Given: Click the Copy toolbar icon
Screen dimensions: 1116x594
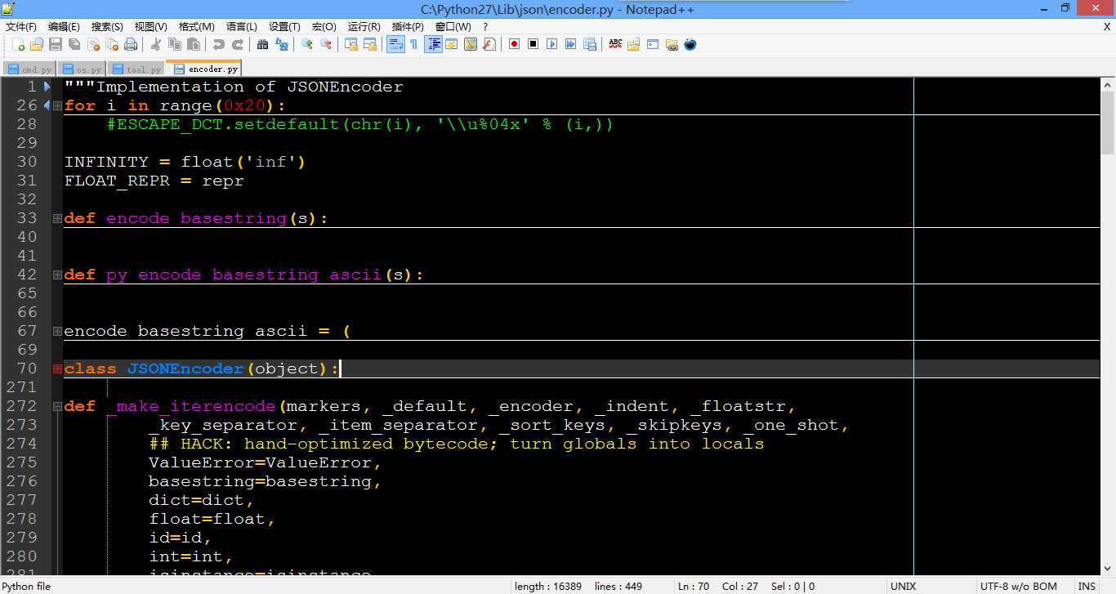Looking at the screenshot, I should (174, 44).
